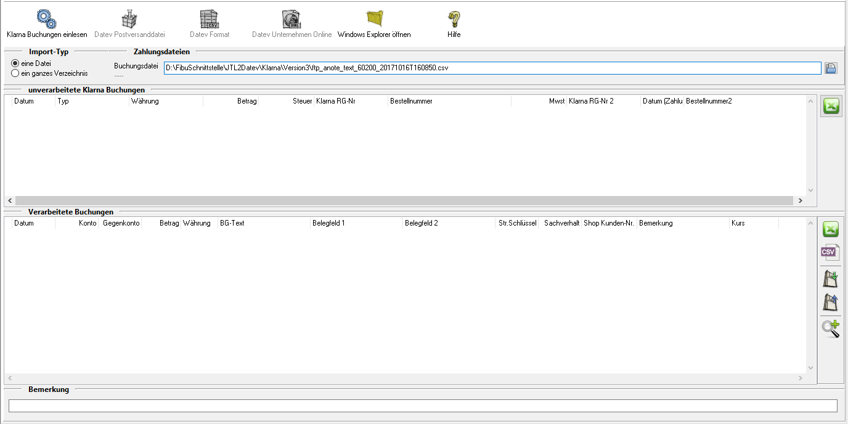848x424 pixels.
Task: Click the Bemerkung text field
Action: coord(423,406)
